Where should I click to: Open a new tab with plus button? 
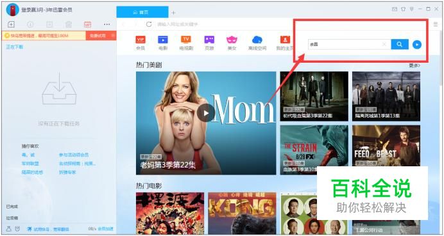pyautogui.click(x=174, y=12)
